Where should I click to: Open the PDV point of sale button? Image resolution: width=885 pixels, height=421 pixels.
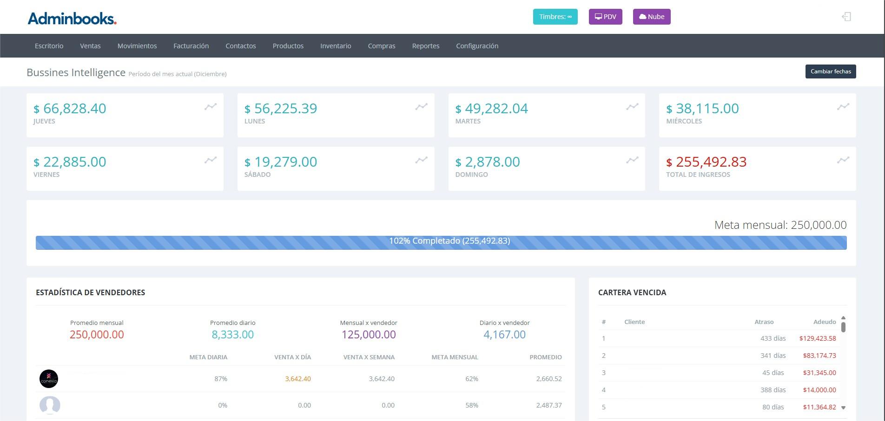[x=605, y=17]
